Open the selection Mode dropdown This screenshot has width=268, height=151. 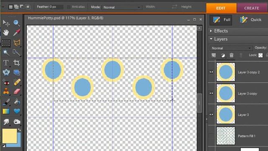tap(122, 8)
